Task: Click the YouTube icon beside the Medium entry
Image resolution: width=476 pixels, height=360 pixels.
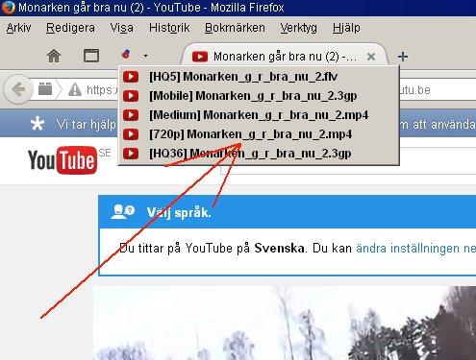Action: coord(131,115)
